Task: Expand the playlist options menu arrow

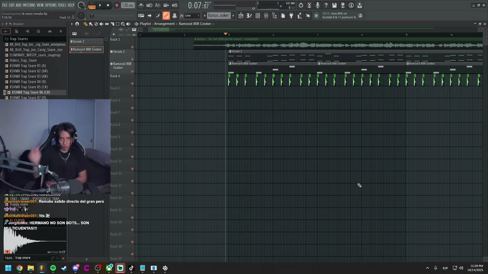Action: 72,24
